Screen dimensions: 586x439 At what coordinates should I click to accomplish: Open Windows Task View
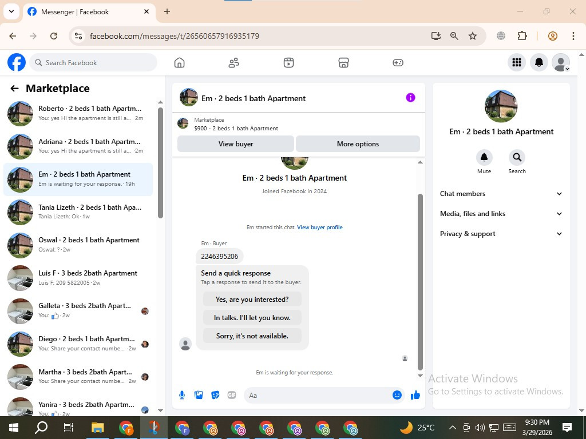point(69,428)
